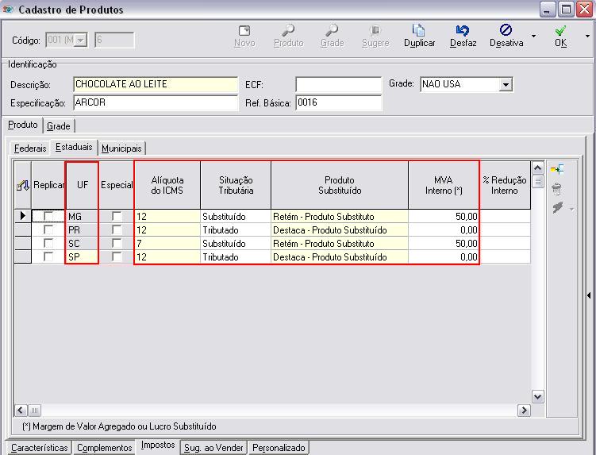
Task: Click the ECF input field
Action: pos(338,84)
